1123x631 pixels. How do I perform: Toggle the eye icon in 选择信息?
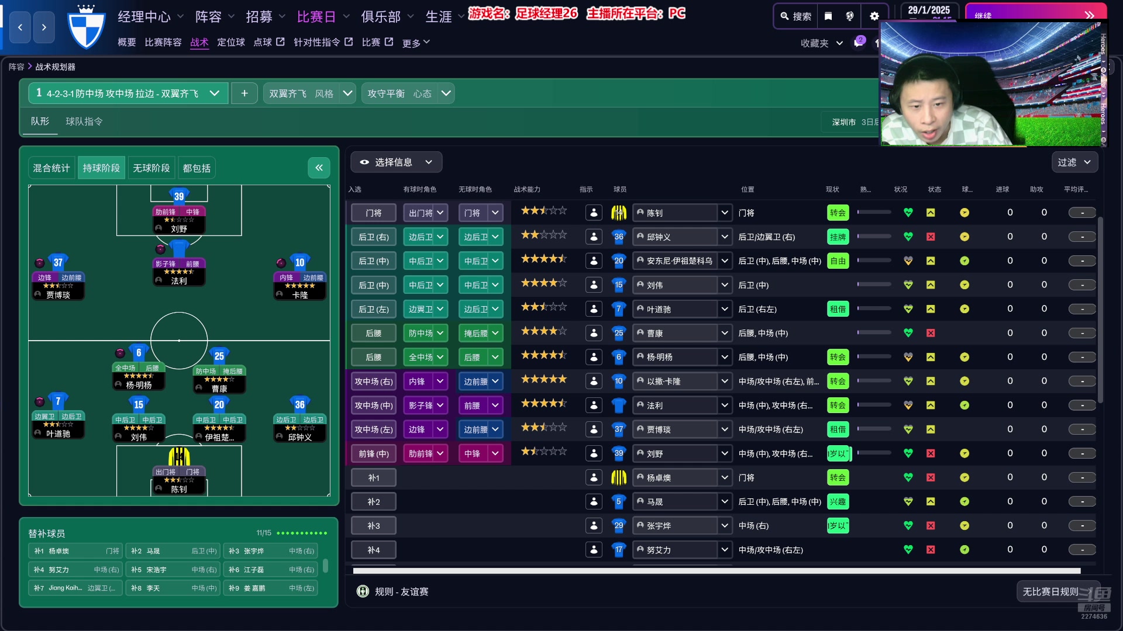click(365, 162)
